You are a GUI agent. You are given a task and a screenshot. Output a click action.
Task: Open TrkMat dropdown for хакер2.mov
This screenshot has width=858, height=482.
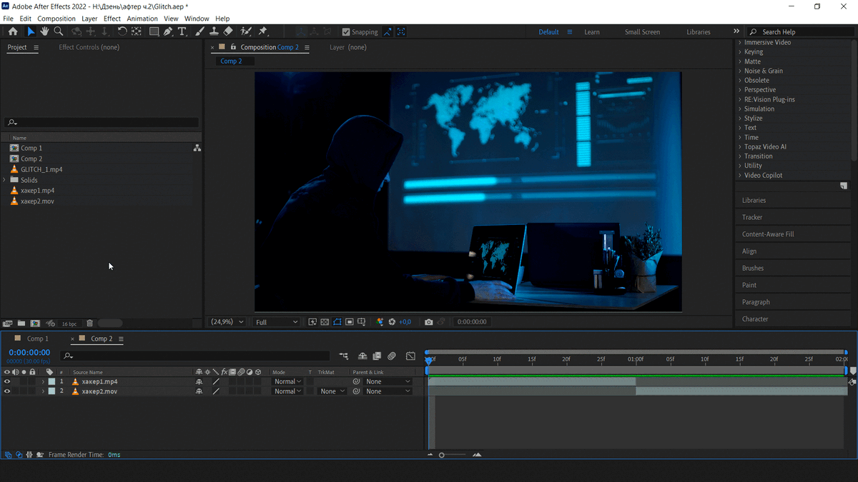332,391
